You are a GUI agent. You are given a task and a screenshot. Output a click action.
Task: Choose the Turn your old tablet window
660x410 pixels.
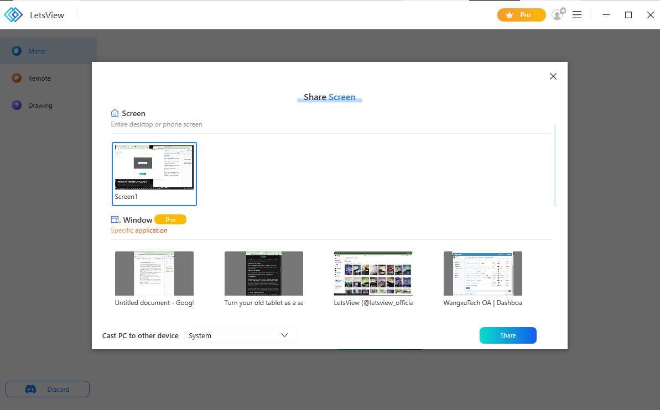[x=264, y=274]
